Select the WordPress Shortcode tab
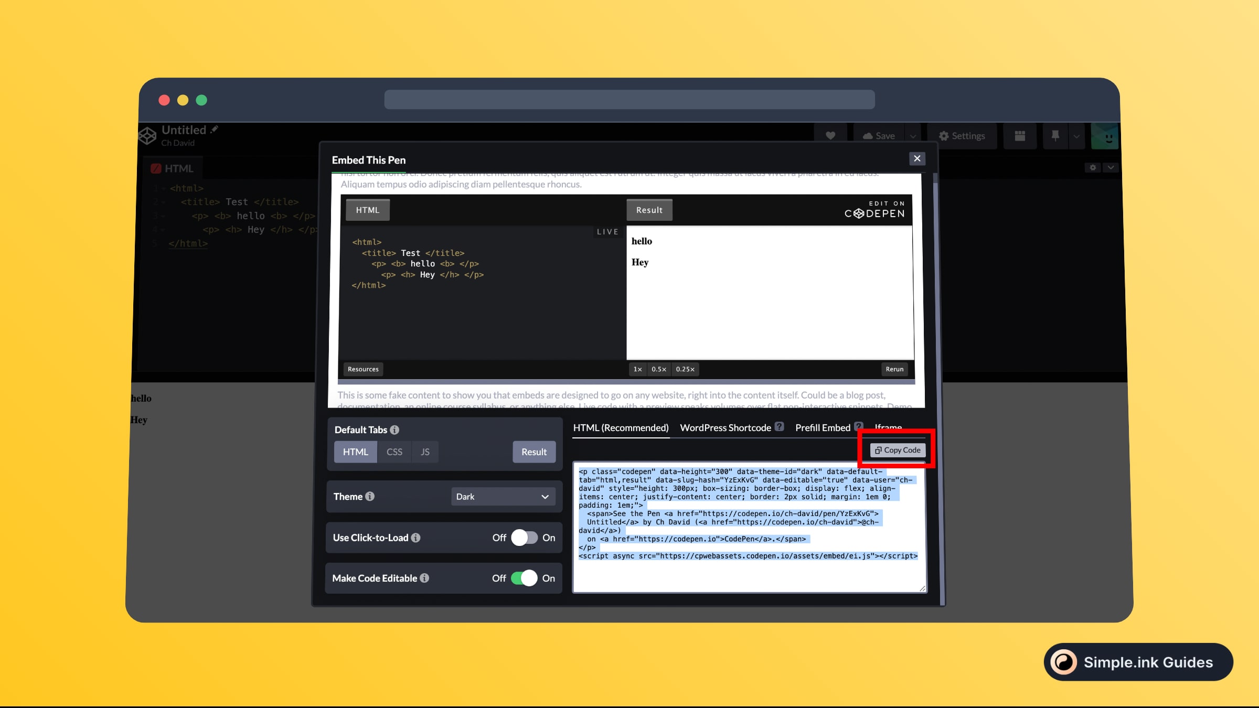 coord(725,427)
